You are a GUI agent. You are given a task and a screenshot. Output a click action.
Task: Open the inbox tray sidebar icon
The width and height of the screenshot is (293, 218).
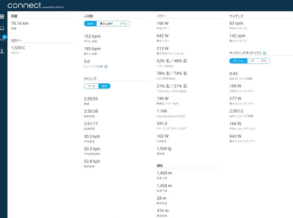tap(2, 28)
